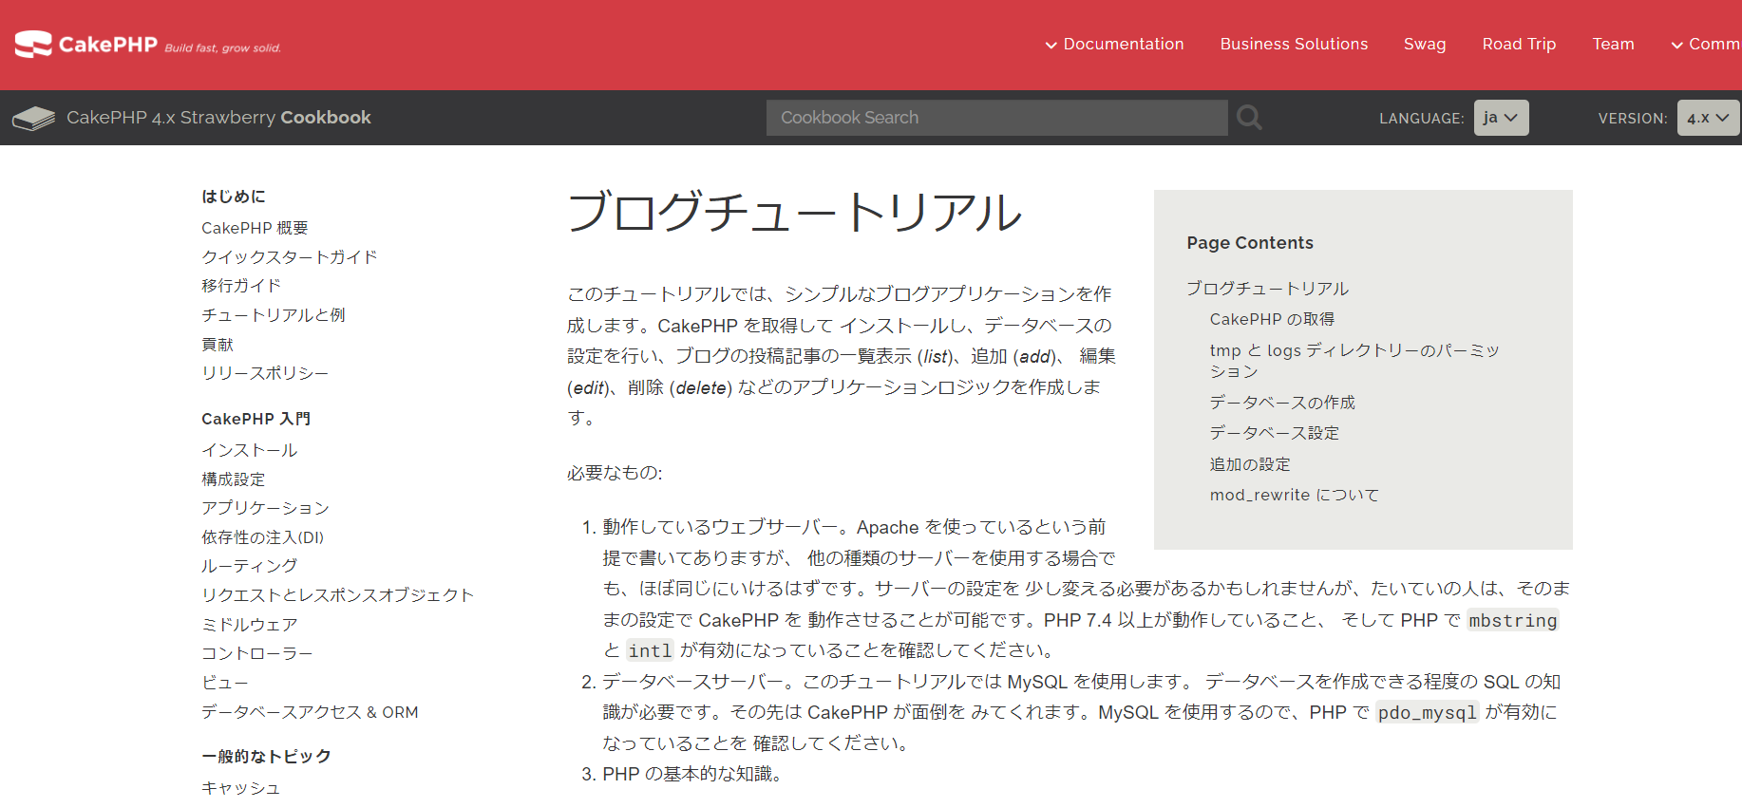Jump to データベース設定 in Page Contents
This screenshot has width=1742, height=808.
point(1275,433)
